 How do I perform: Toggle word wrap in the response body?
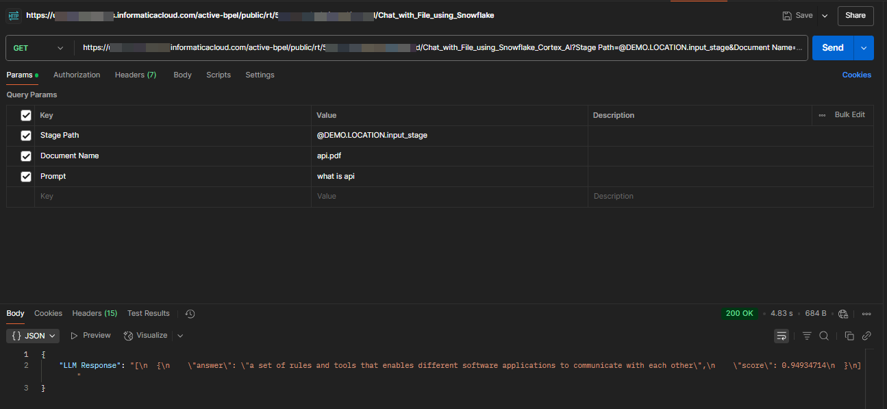coord(782,336)
